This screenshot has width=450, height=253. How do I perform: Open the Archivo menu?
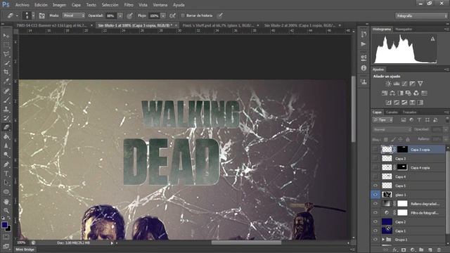tap(22, 5)
